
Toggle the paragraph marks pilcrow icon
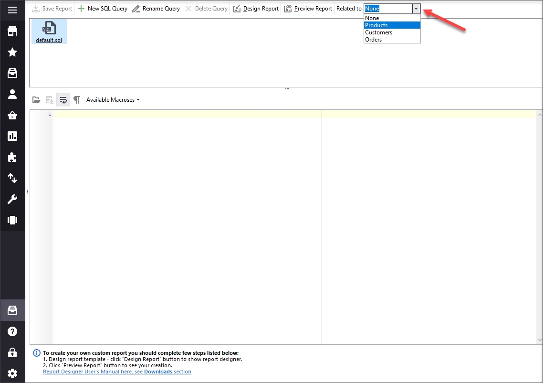pos(77,100)
